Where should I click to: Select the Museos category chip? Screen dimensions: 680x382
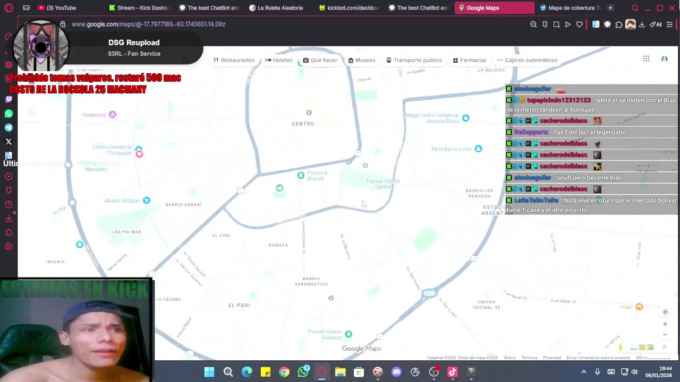point(361,60)
